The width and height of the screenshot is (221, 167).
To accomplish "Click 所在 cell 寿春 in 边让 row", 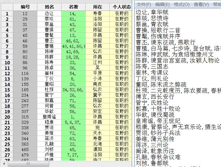I will tap(97, 14).
